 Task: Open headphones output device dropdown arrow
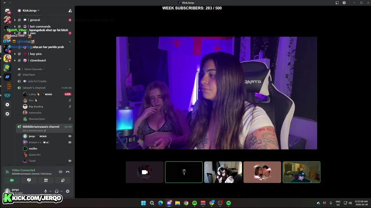coord(61,191)
